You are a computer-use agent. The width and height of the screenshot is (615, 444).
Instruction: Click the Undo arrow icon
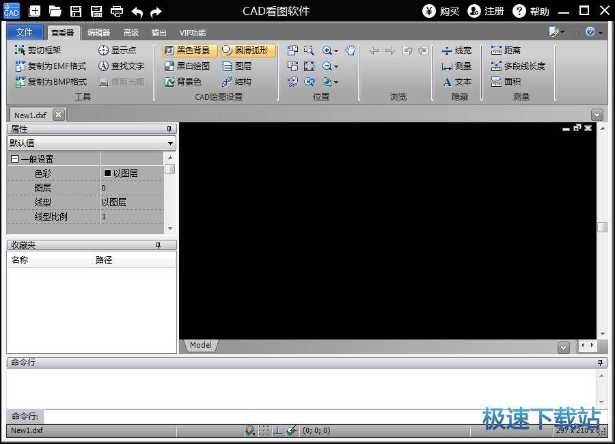click(137, 11)
